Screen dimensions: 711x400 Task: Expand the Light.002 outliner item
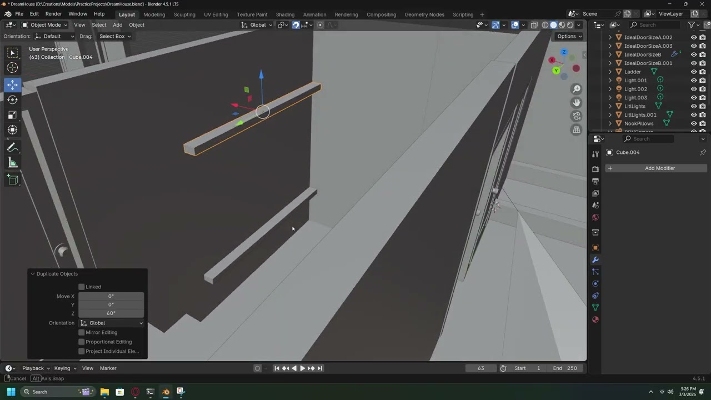(x=610, y=89)
